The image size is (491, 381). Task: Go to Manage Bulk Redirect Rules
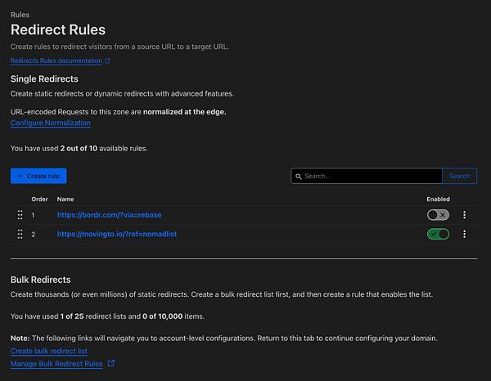[56, 363]
